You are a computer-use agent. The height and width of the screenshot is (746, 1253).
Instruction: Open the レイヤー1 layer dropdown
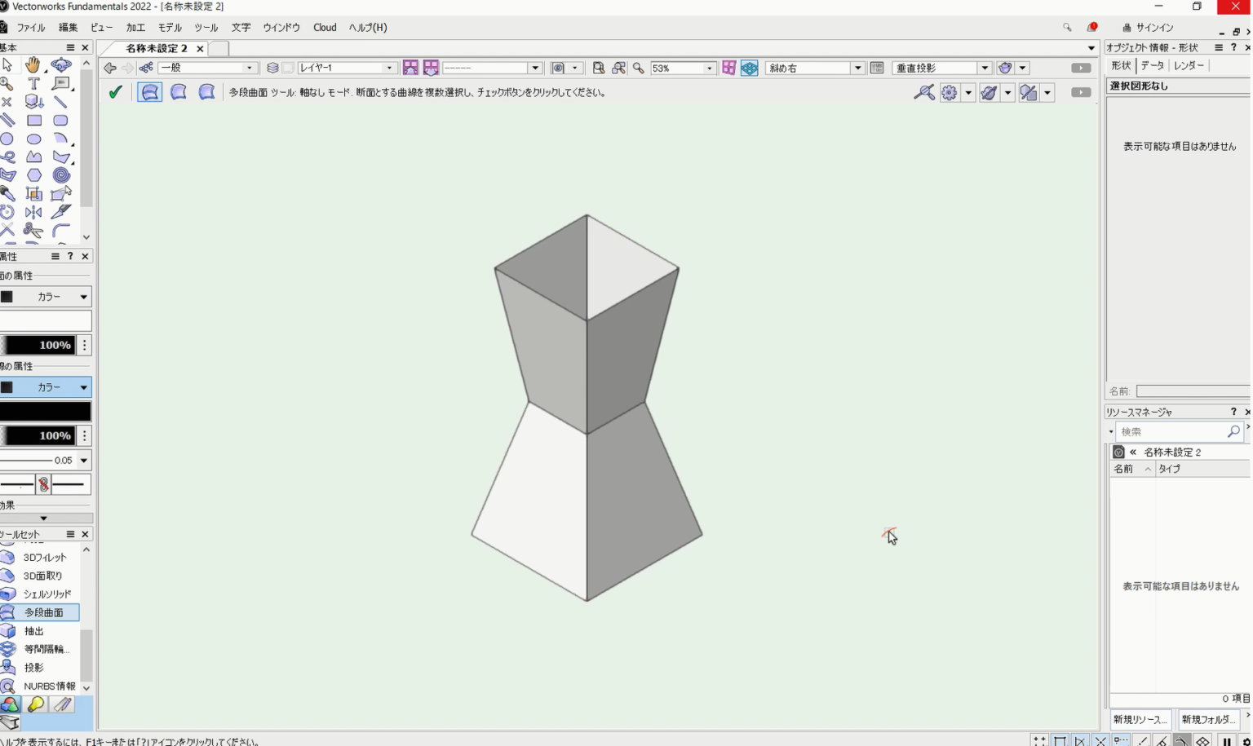pyautogui.click(x=389, y=68)
